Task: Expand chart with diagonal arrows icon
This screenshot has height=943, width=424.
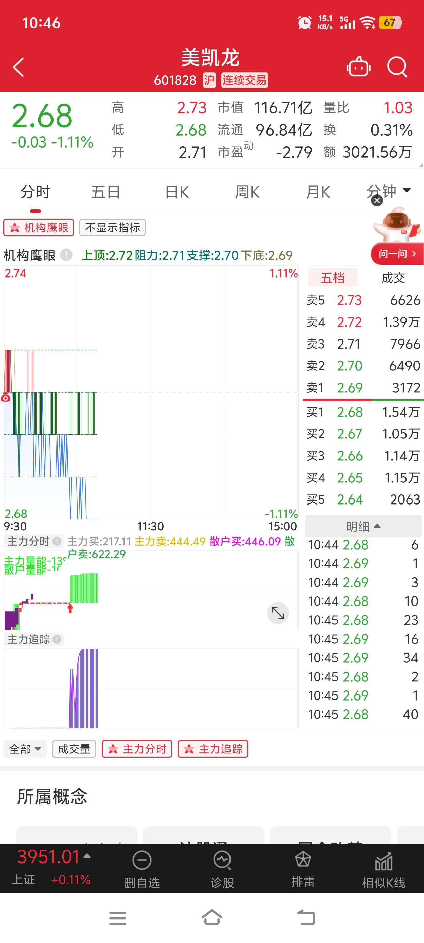Action: tap(278, 613)
